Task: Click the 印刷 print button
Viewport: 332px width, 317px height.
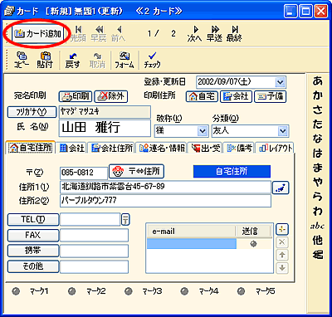Action: [76, 96]
